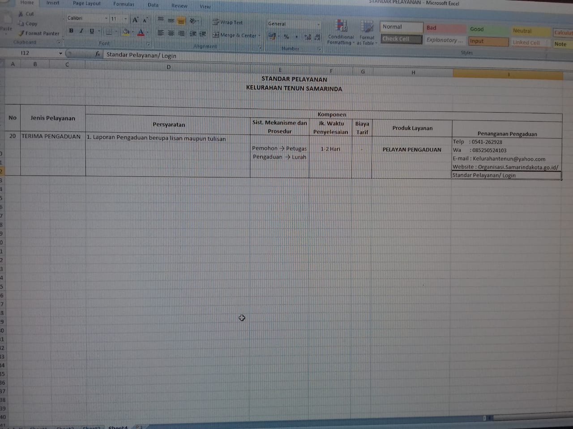The image size is (573, 429).
Task: Increase font size with Grow Font
Action: pyautogui.click(x=135, y=20)
